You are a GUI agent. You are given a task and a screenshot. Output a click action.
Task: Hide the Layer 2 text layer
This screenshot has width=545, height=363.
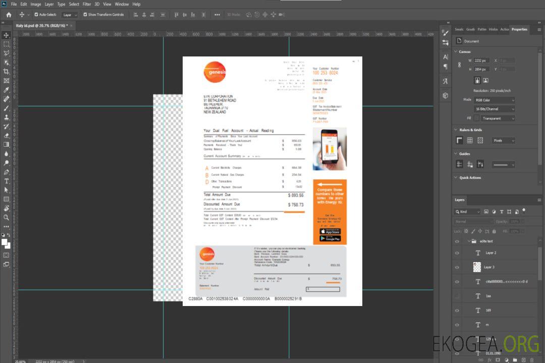(x=457, y=253)
